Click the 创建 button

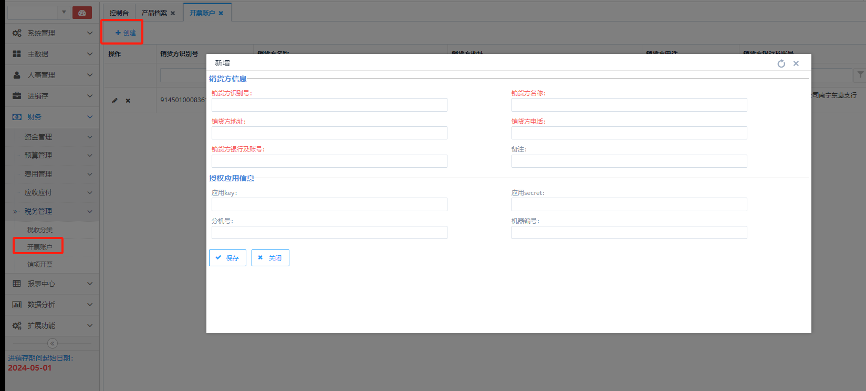126,32
